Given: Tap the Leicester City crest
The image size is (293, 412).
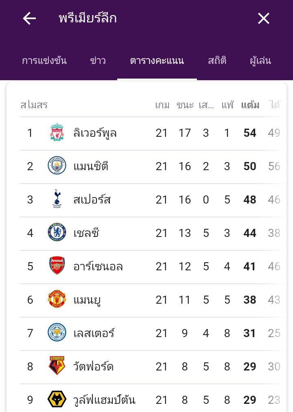Looking at the screenshot, I should [57, 332].
